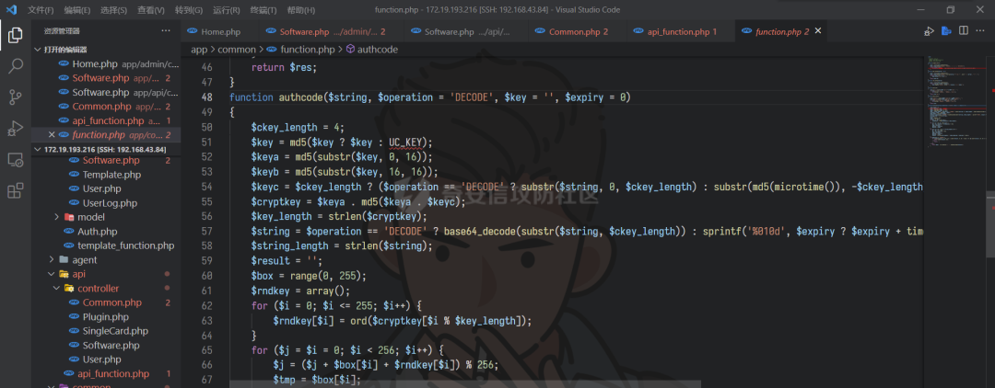
Task: Open the Extensions view
Action: pyautogui.click(x=16, y=190)
